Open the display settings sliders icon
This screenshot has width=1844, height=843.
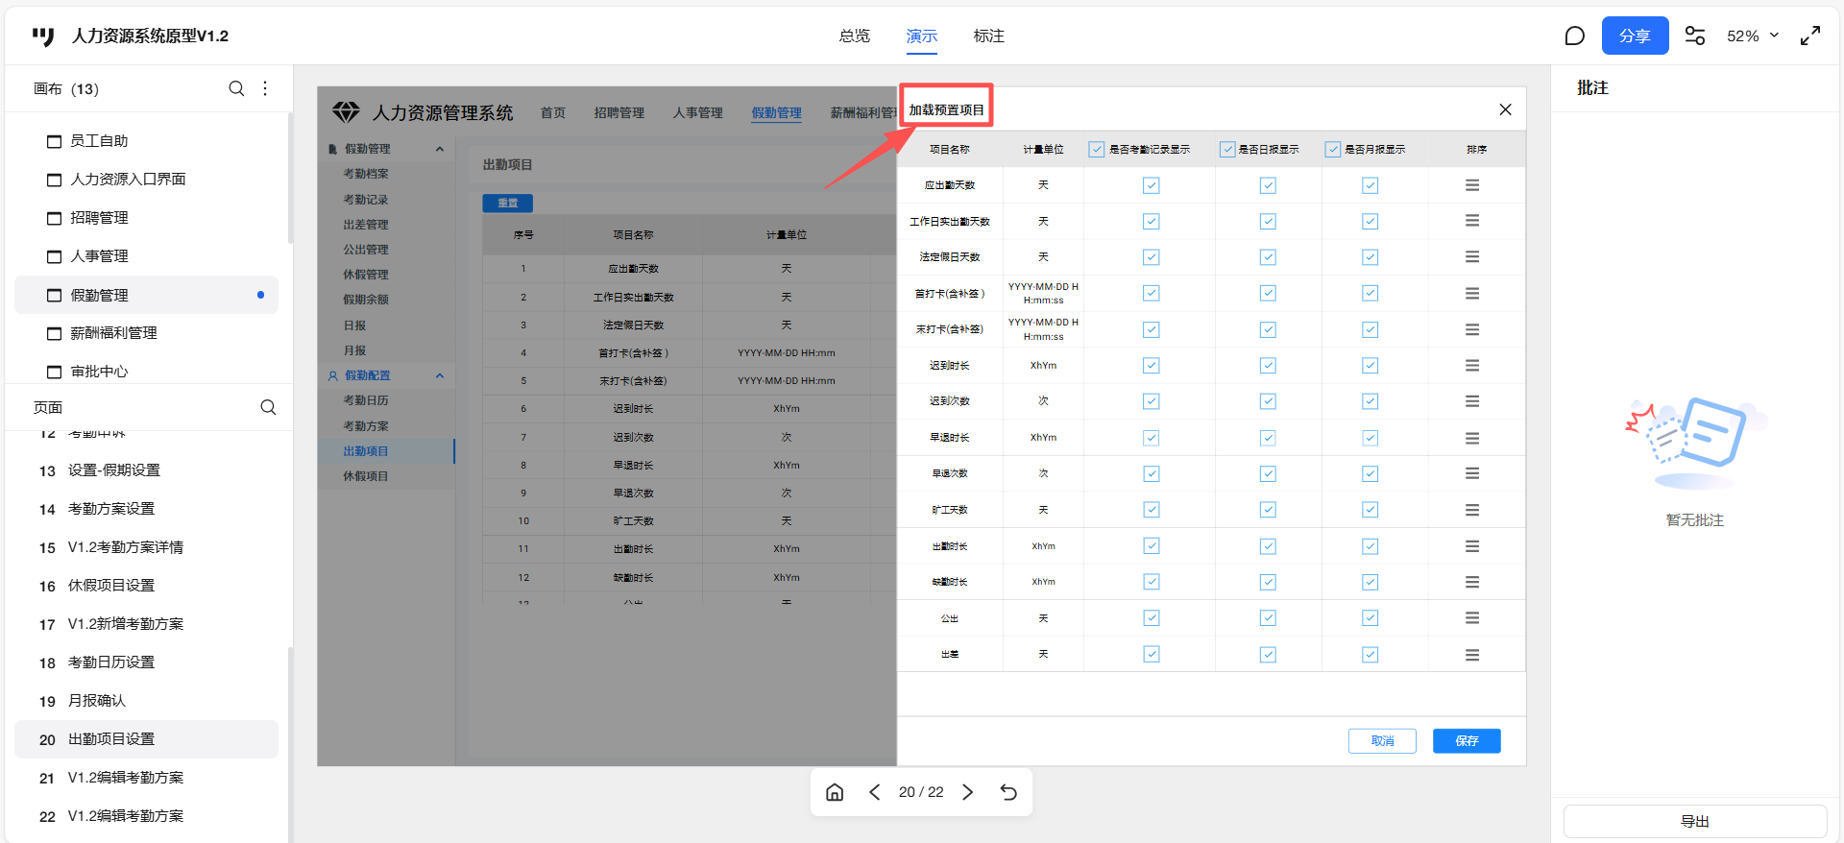click(1695, 36)
